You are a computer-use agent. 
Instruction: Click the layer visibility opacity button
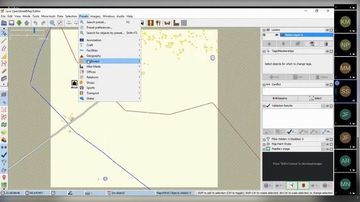click(312, 44)
